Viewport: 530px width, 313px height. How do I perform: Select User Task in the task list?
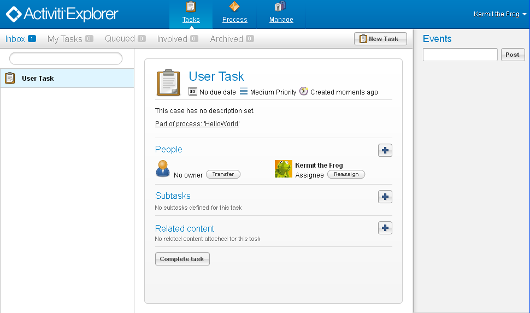(x=67, y=79)
